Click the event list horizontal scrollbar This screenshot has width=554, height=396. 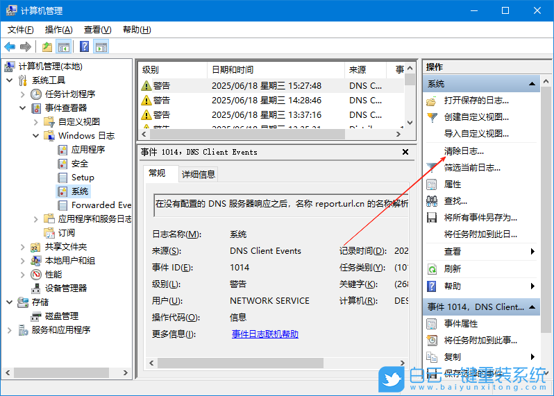(271, 134)
